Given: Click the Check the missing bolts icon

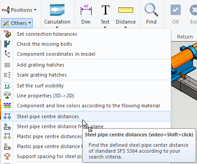Looking at the screenshot, I should 7,44.
